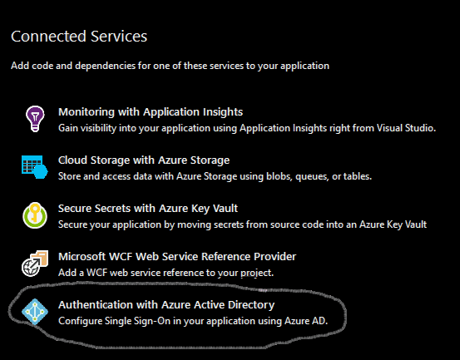Click the Azure Active Directory diamond icon

click(35, 312)
